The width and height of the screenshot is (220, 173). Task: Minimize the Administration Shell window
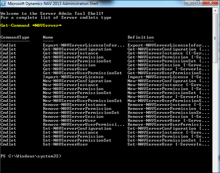pyautogui.click(x=189, y=3)
